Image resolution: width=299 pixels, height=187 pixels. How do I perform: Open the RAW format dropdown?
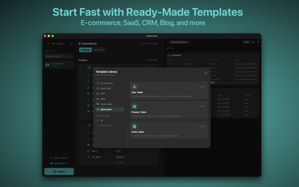click(x=248, y=42)
